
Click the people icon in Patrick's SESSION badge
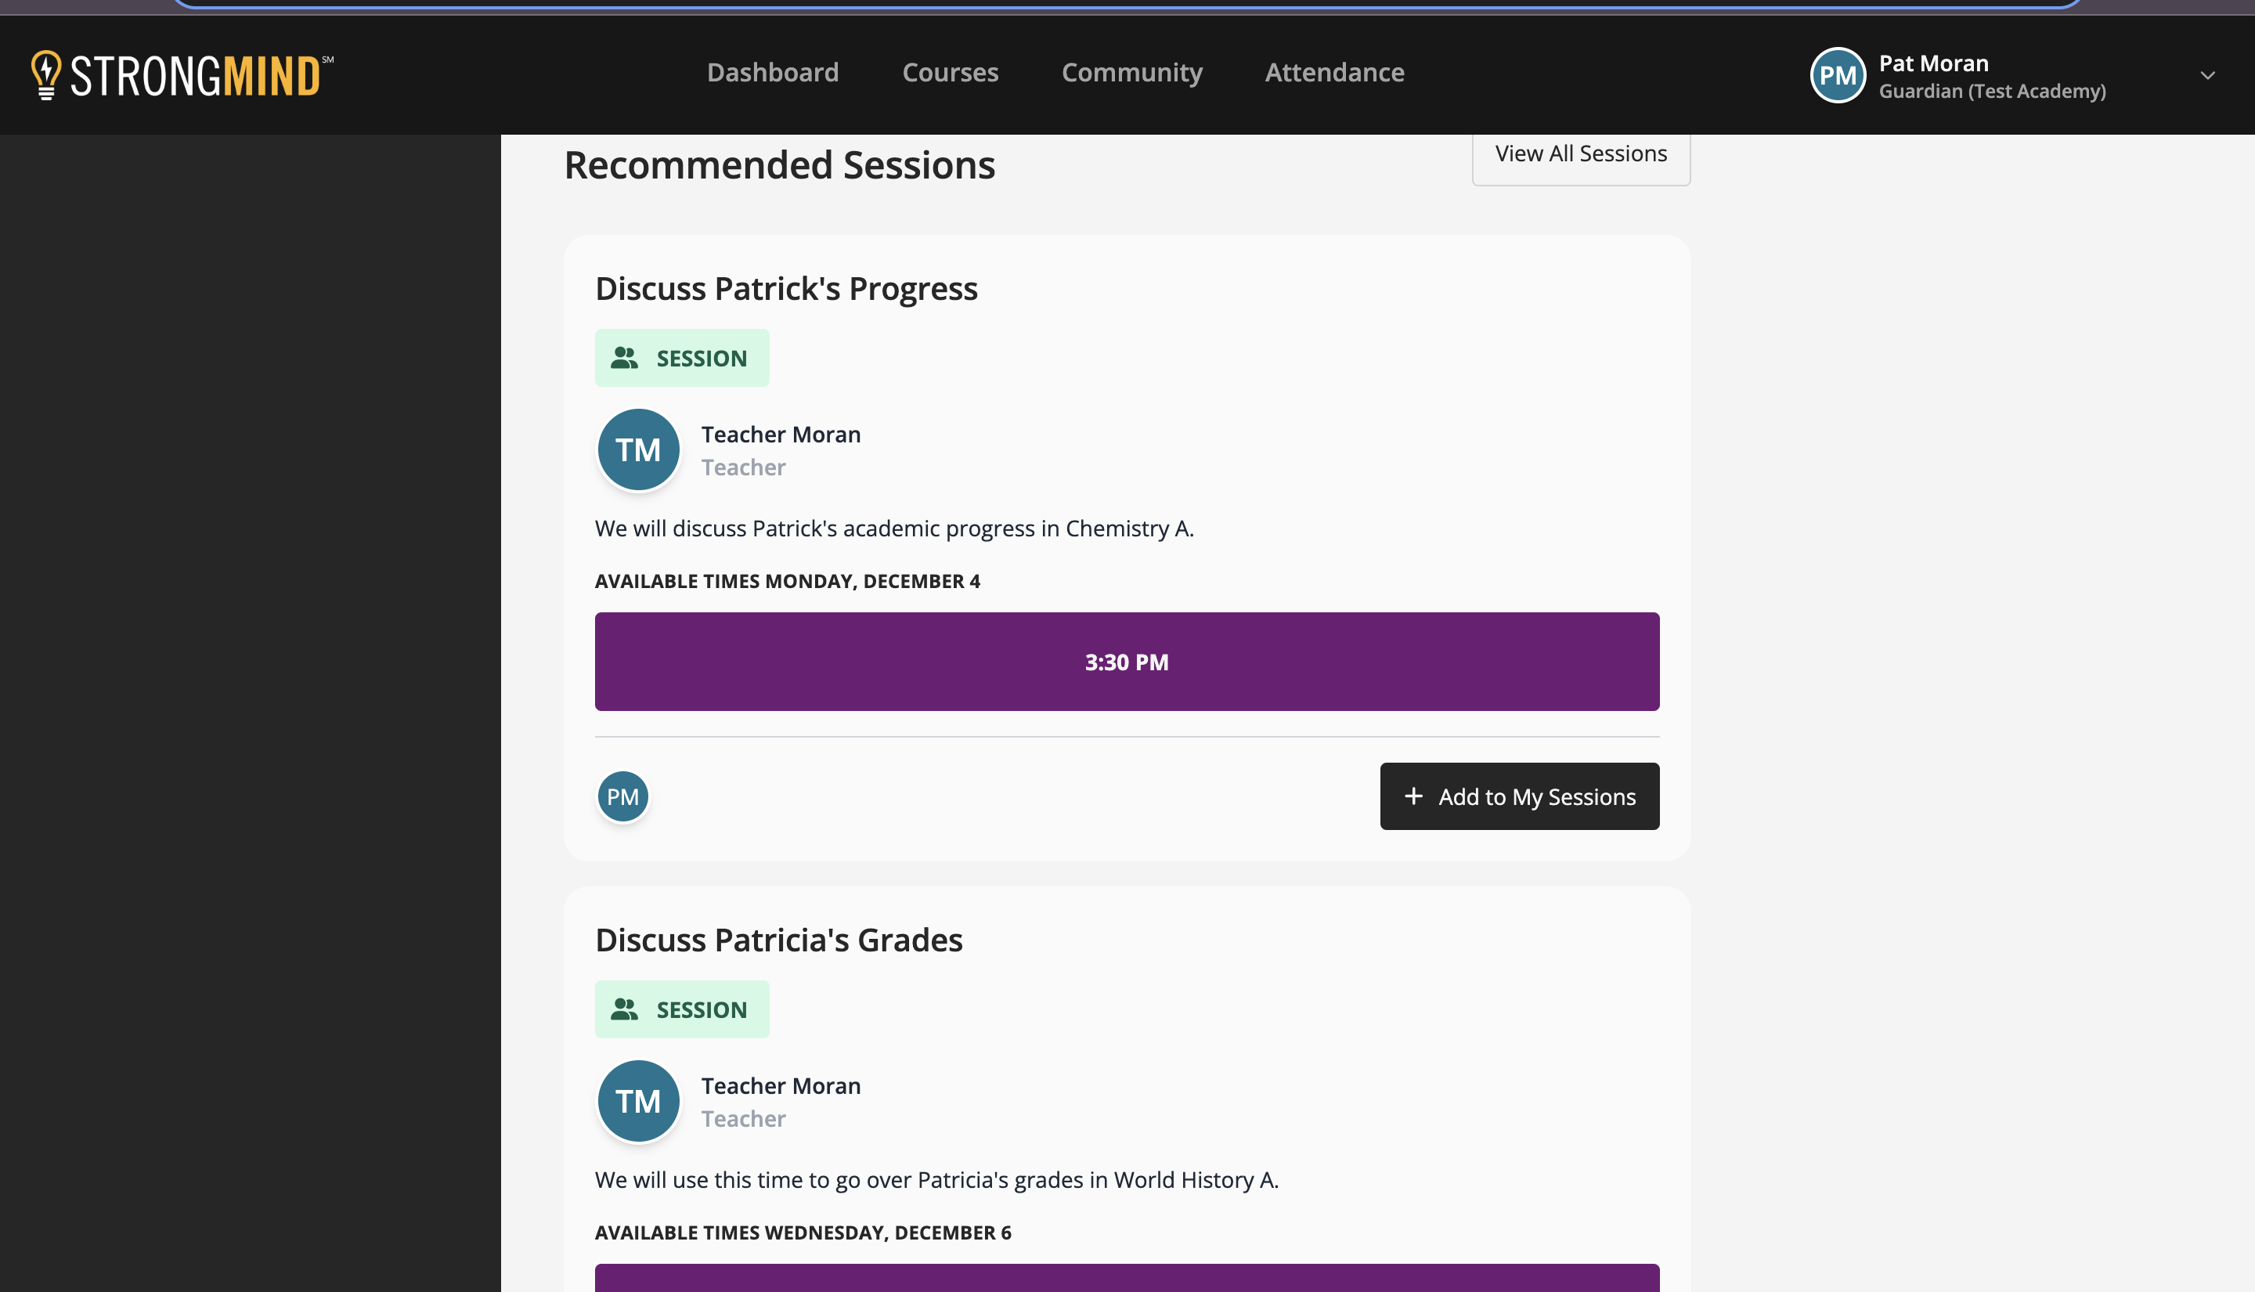tap(625, 359)
